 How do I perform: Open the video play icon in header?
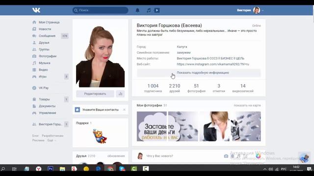pyautogui.click(x=157, y=10)
